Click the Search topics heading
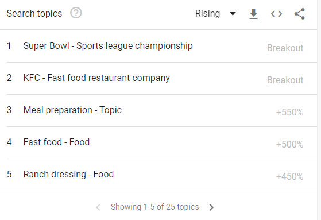The image size is (321, 220). [34, 14]
